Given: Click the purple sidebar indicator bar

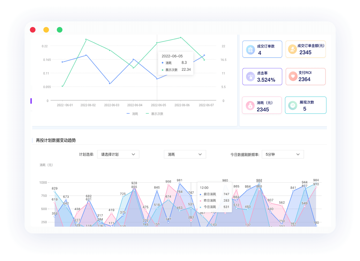Looking at the screenshot, I should [31, 101].
